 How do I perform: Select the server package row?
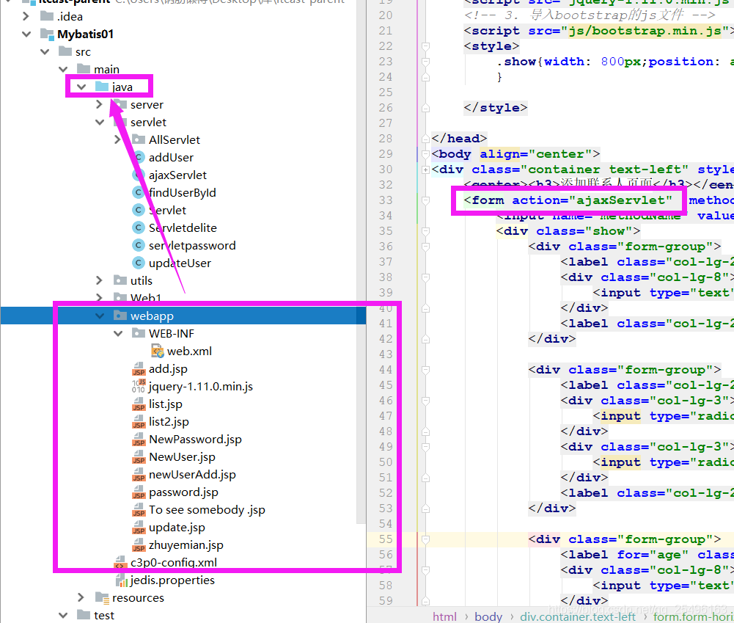(183, 104)
